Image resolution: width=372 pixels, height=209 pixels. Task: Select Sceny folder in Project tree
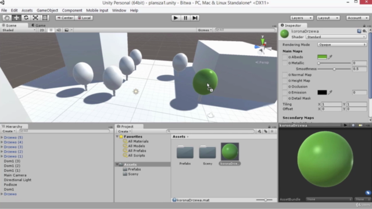133,174
